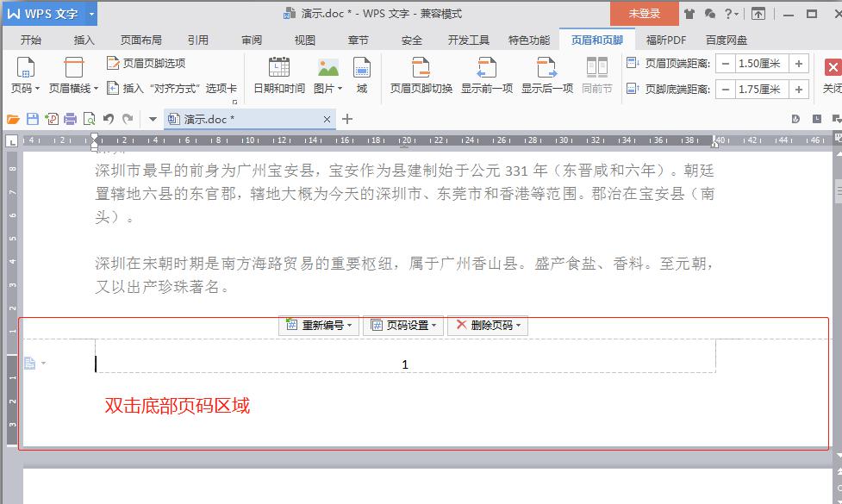This screenshot has width=842, height=504.
Task: Increase 页眉顶端距离 with plus button
Action: tap(799, 64)
